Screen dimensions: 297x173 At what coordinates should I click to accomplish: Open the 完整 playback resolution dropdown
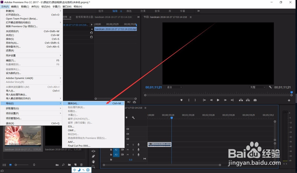pos(257,87)
